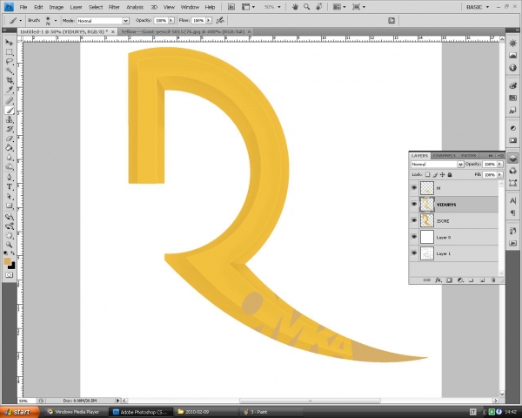Screen dimensions: 522x418
Task: Select the Crop tool
Action: (x=10, y=80)
